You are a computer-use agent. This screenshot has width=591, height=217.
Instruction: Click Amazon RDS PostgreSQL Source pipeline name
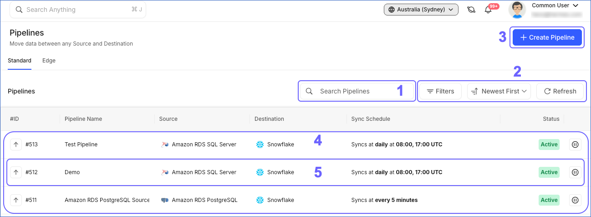(107, 200)
